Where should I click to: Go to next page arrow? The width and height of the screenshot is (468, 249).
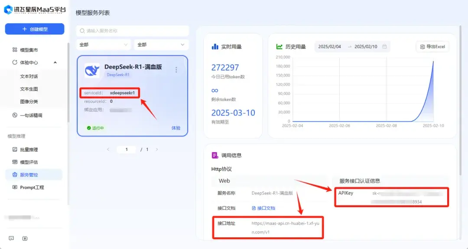[157, 150]
